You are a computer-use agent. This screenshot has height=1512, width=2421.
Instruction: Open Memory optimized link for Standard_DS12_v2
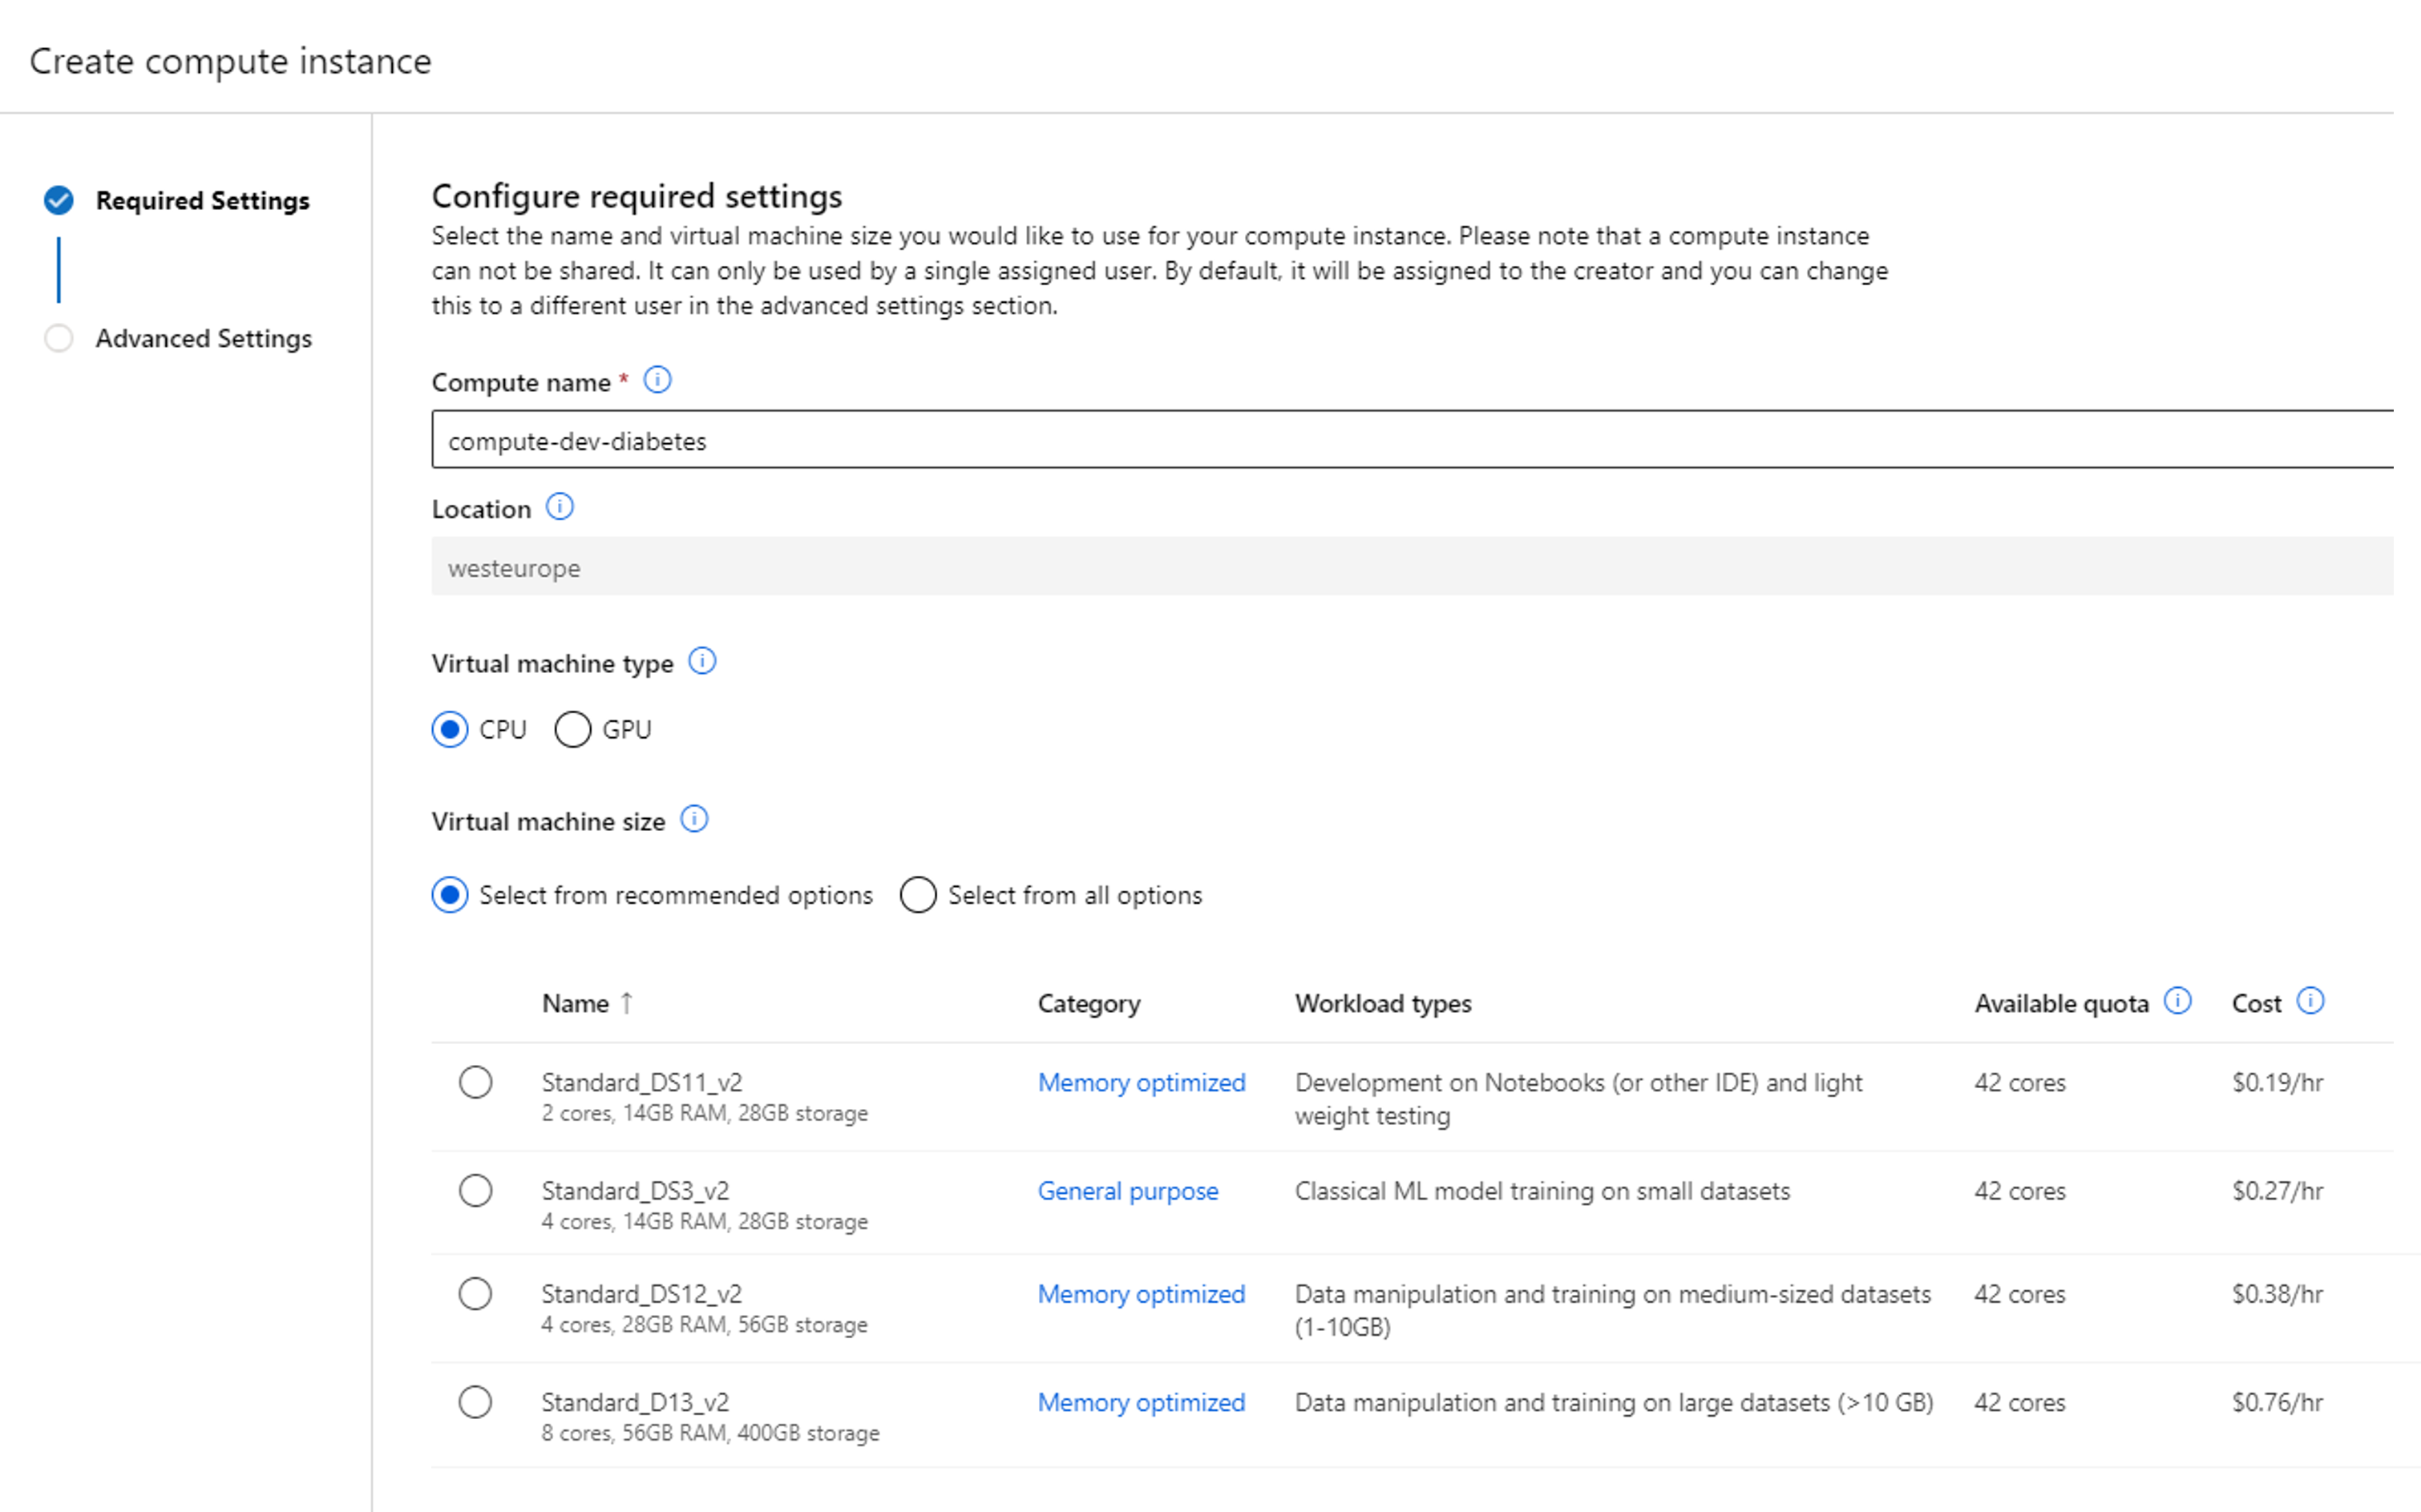tap(1141, 1293)
